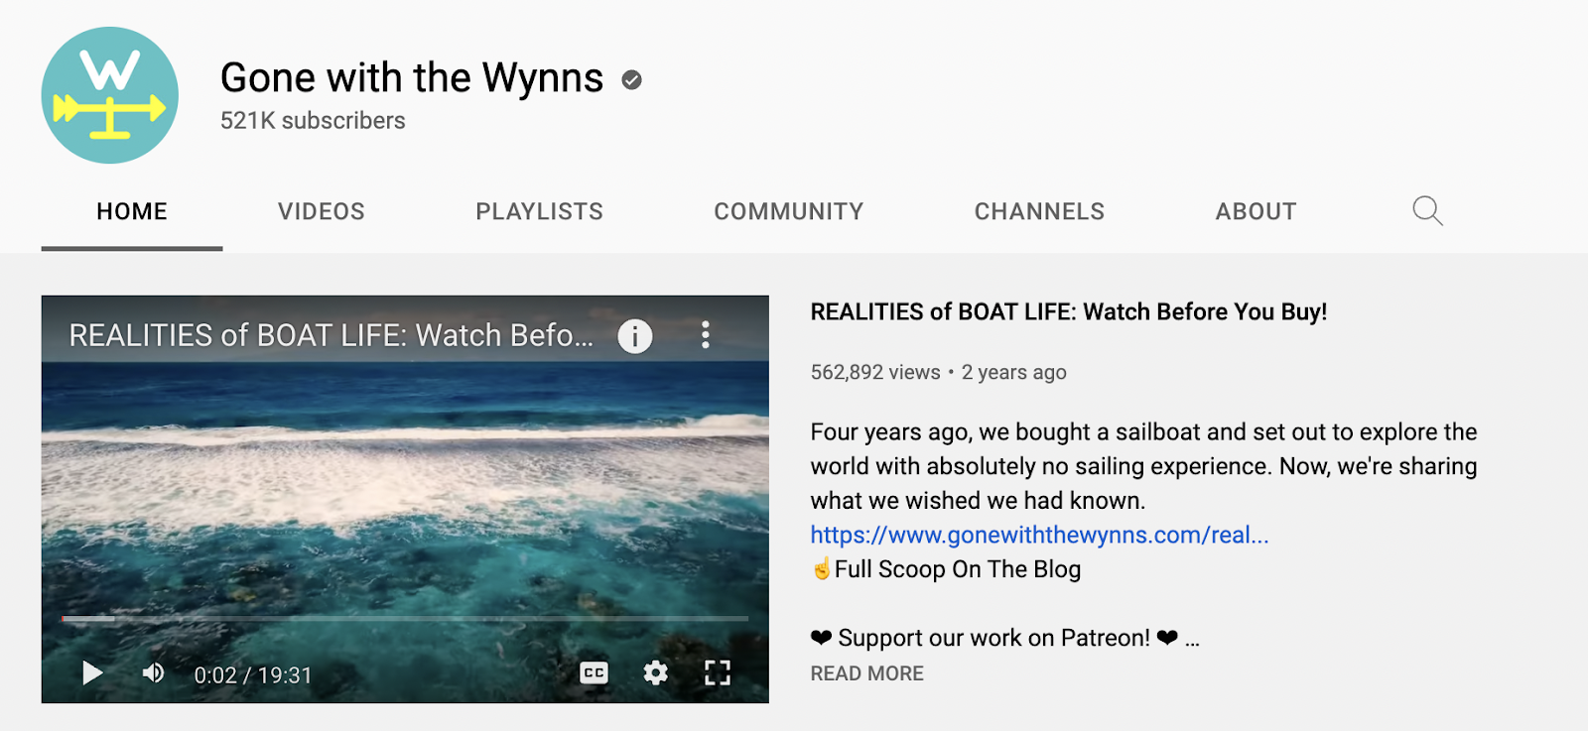This screenshot has width=1588, height=731.
Task: Toggle closed captions CC button
Action: [x=594, y=672]
